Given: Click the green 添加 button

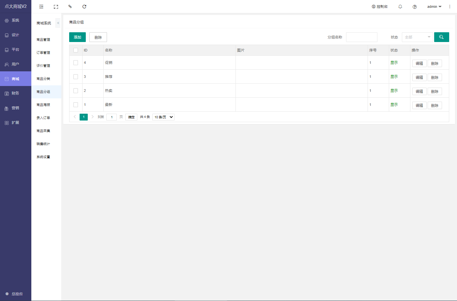Looking at the screenshot, I should coord(77,37).
